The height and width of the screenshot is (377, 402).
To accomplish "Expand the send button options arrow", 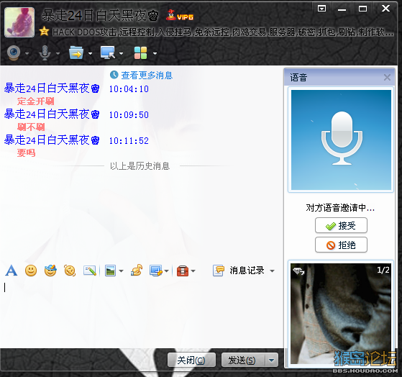I will point(272,360).
